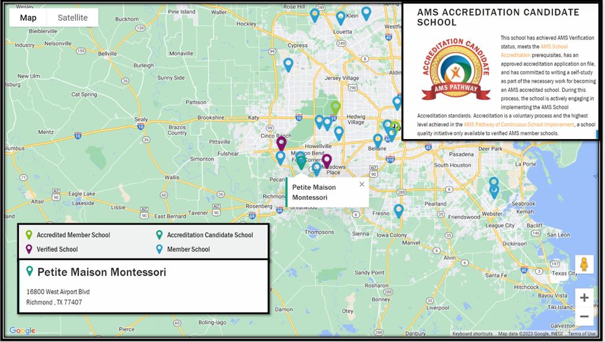This screenshot has height=342, width=605.
Task: Click the Pearland label on the map
Action: (435, 204)
